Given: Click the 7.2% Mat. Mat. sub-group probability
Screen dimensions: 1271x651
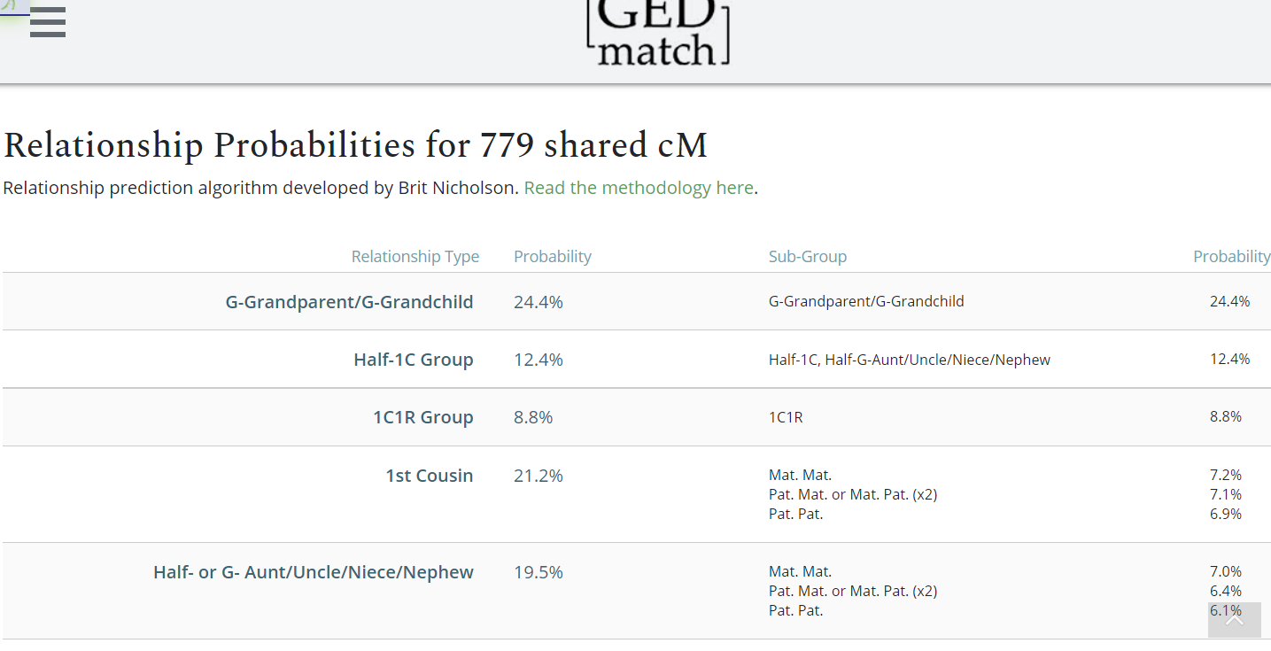Looking at the screenshot, I should click(1225, 475).
